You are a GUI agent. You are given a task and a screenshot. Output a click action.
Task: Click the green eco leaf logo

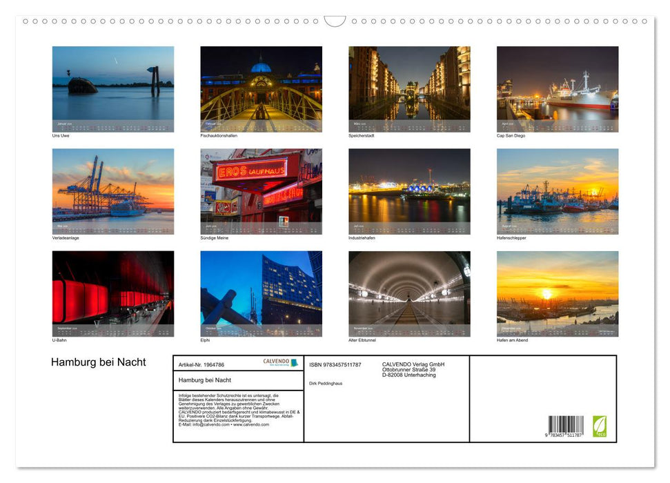pyautogui.click(x=599, y=425)
